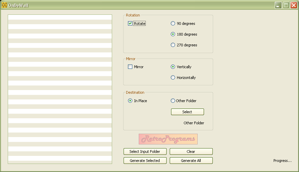
Task: Pick the Vertically mirror option
Action: [173, 67]
